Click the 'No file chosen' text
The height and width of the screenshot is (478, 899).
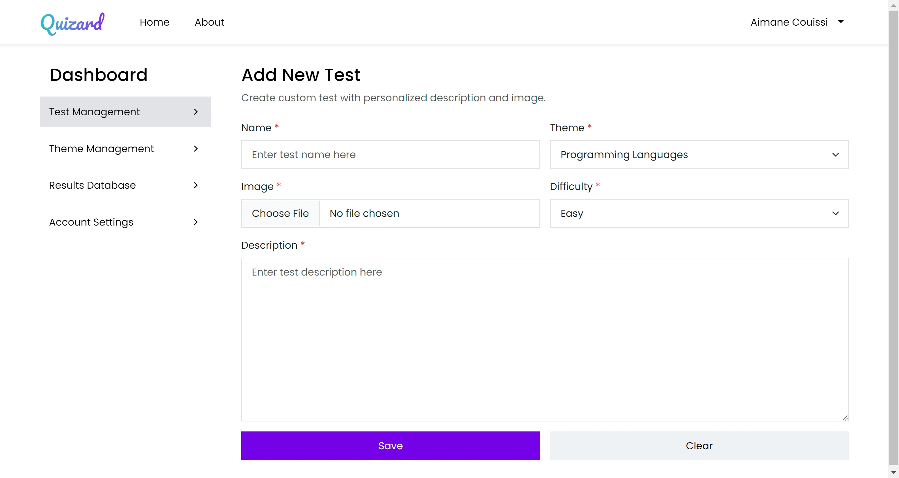364,213
